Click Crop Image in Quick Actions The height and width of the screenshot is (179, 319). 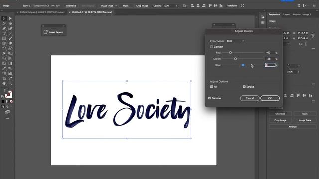coord(280,120)
